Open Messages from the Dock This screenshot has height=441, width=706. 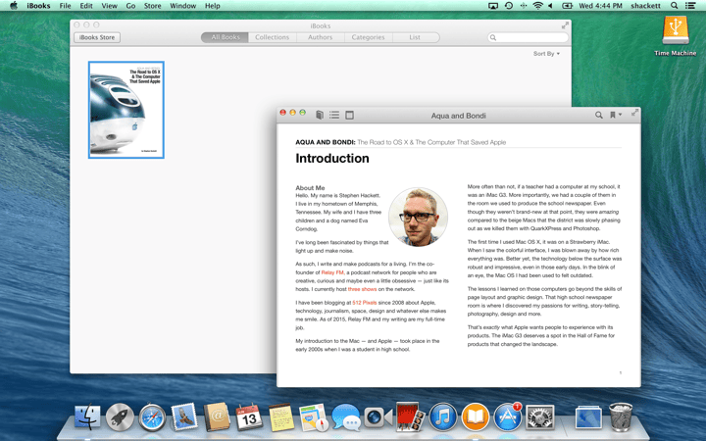(346, 417)
